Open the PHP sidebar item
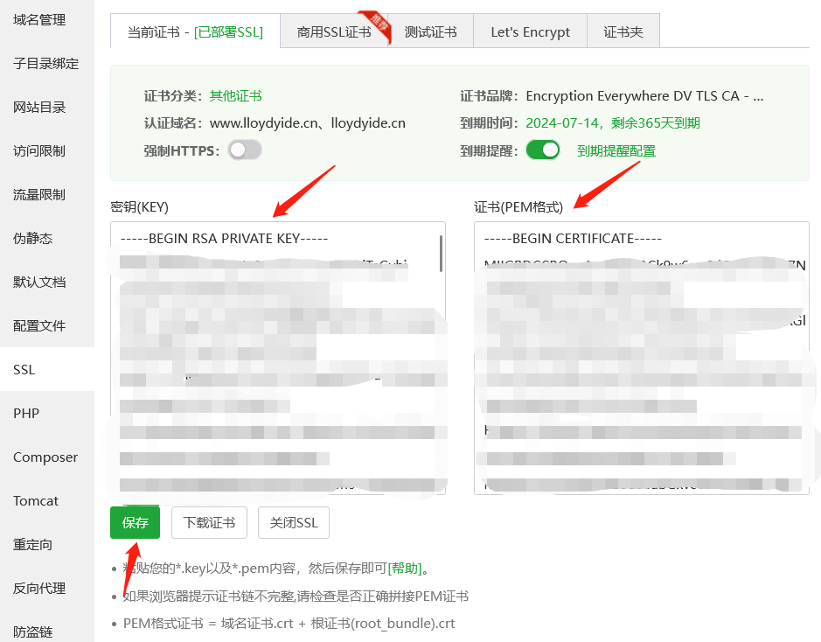The width and height of the screenshot is (821, 642). click(26, 413)
